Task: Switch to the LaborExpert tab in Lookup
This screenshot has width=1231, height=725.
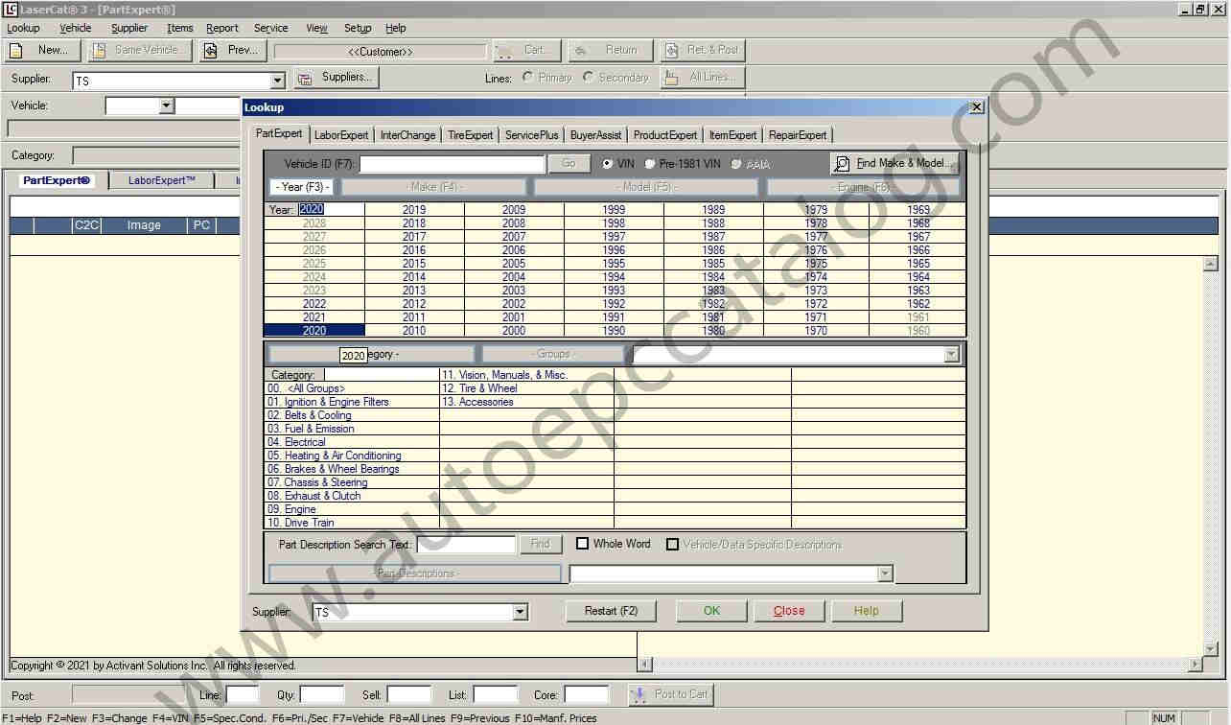Action: coord(341,135)
